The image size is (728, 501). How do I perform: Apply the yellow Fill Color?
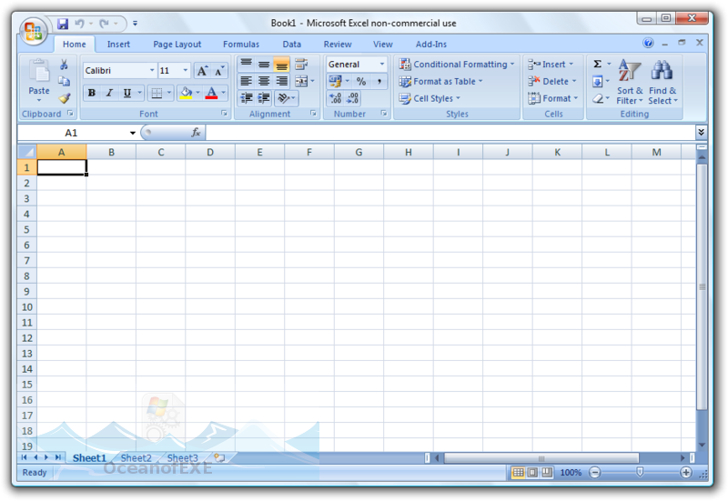187,94
